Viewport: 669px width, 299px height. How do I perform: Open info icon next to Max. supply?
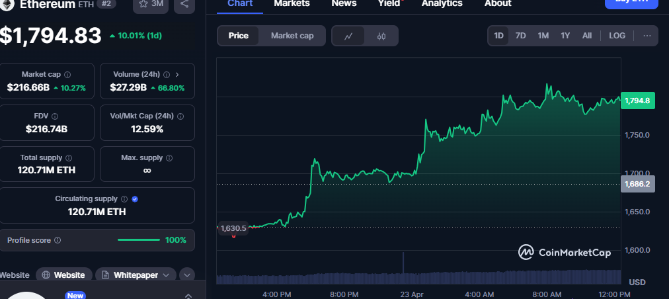click(169, 158)
